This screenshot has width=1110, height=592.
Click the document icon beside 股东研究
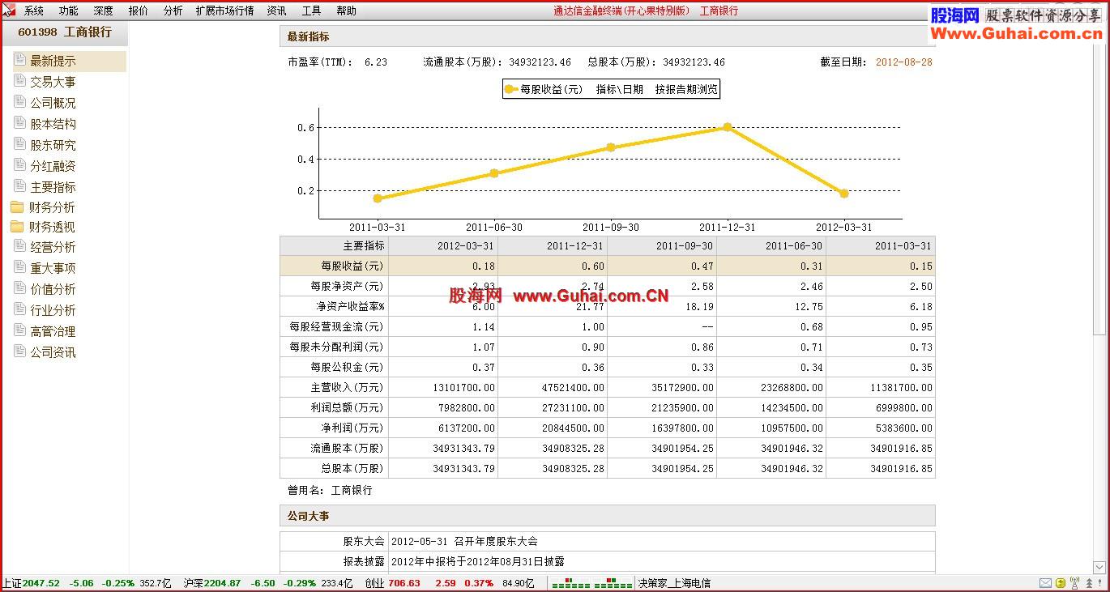coord(19,144)
